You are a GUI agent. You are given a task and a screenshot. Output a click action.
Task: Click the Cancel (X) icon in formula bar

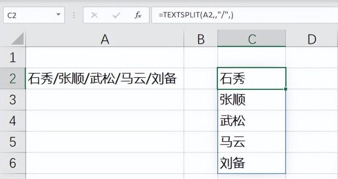click(94, 15)
